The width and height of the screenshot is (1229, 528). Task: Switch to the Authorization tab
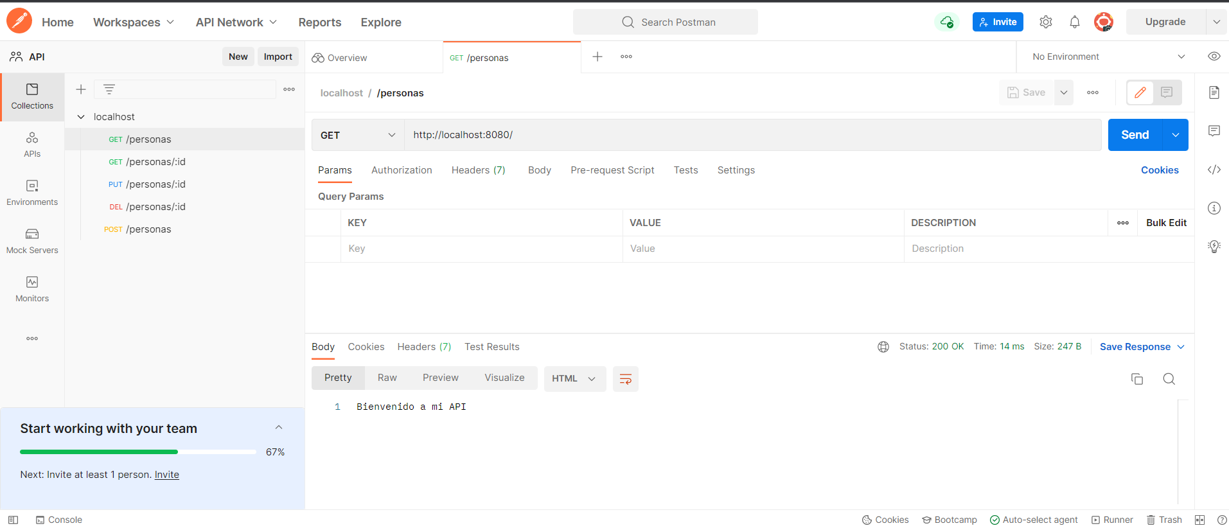(402, 170)
